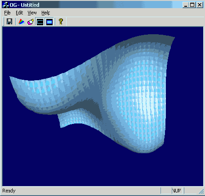Screen dimensions: 205x196
Task: Open the Edit menu
Action: tap(19, 13)
